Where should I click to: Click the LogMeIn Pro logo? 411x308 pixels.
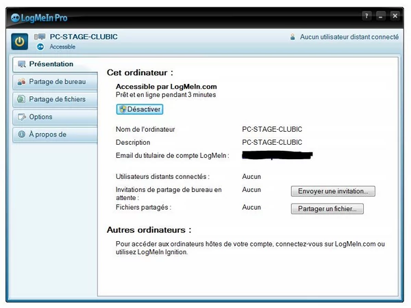point(39,18)
